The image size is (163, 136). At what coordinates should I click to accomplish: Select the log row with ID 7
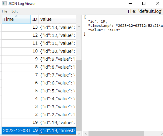click(39, 75)
